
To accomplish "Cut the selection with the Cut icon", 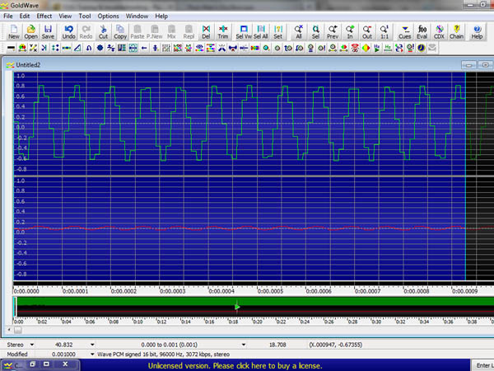I will coord(103,32).
